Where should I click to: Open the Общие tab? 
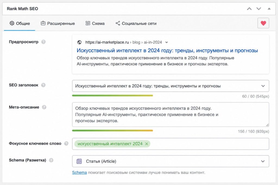pos(20,23)
